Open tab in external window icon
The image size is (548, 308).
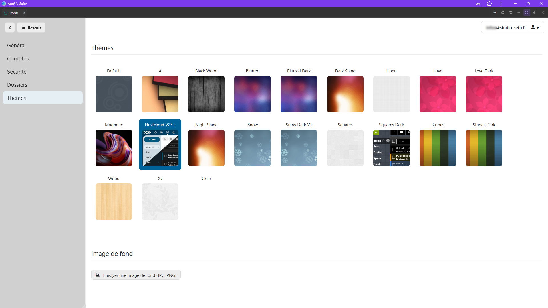pyautogui.click(x=503, y=13)
